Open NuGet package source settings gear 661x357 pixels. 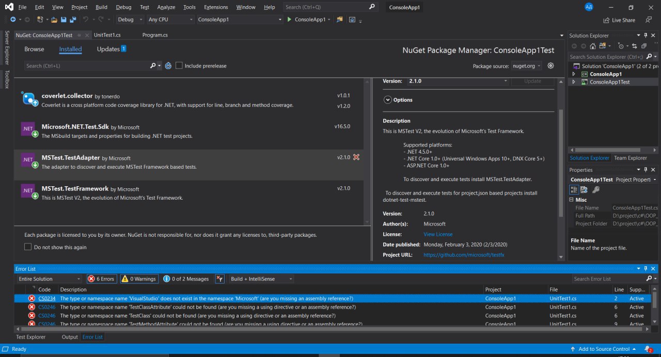pyautogui.click(x=550, y=66)
